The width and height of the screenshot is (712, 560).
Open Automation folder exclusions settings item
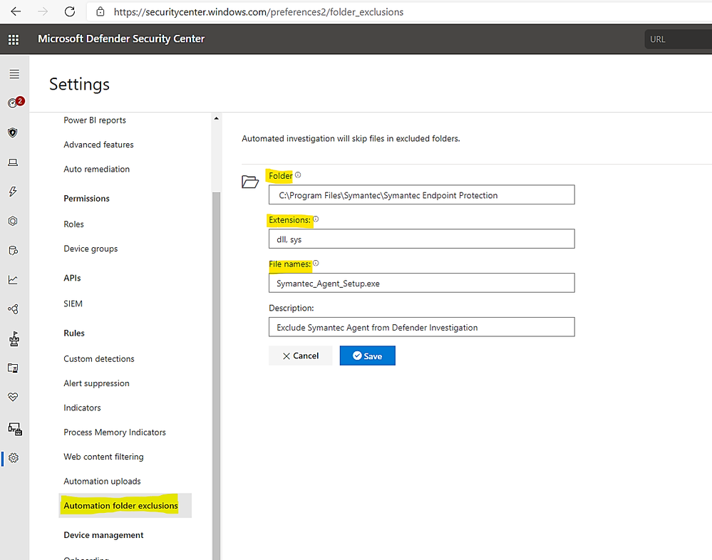coord(120,506)
